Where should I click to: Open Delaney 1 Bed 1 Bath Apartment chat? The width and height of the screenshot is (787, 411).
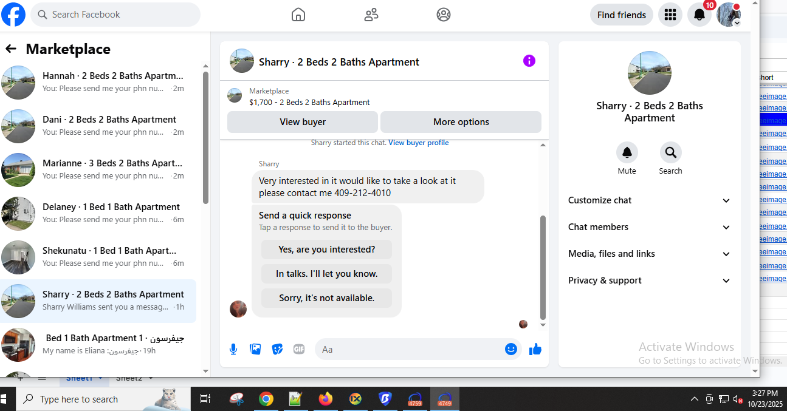[98, 214]
